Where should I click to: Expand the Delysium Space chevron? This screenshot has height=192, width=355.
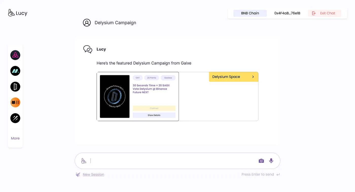253,77
